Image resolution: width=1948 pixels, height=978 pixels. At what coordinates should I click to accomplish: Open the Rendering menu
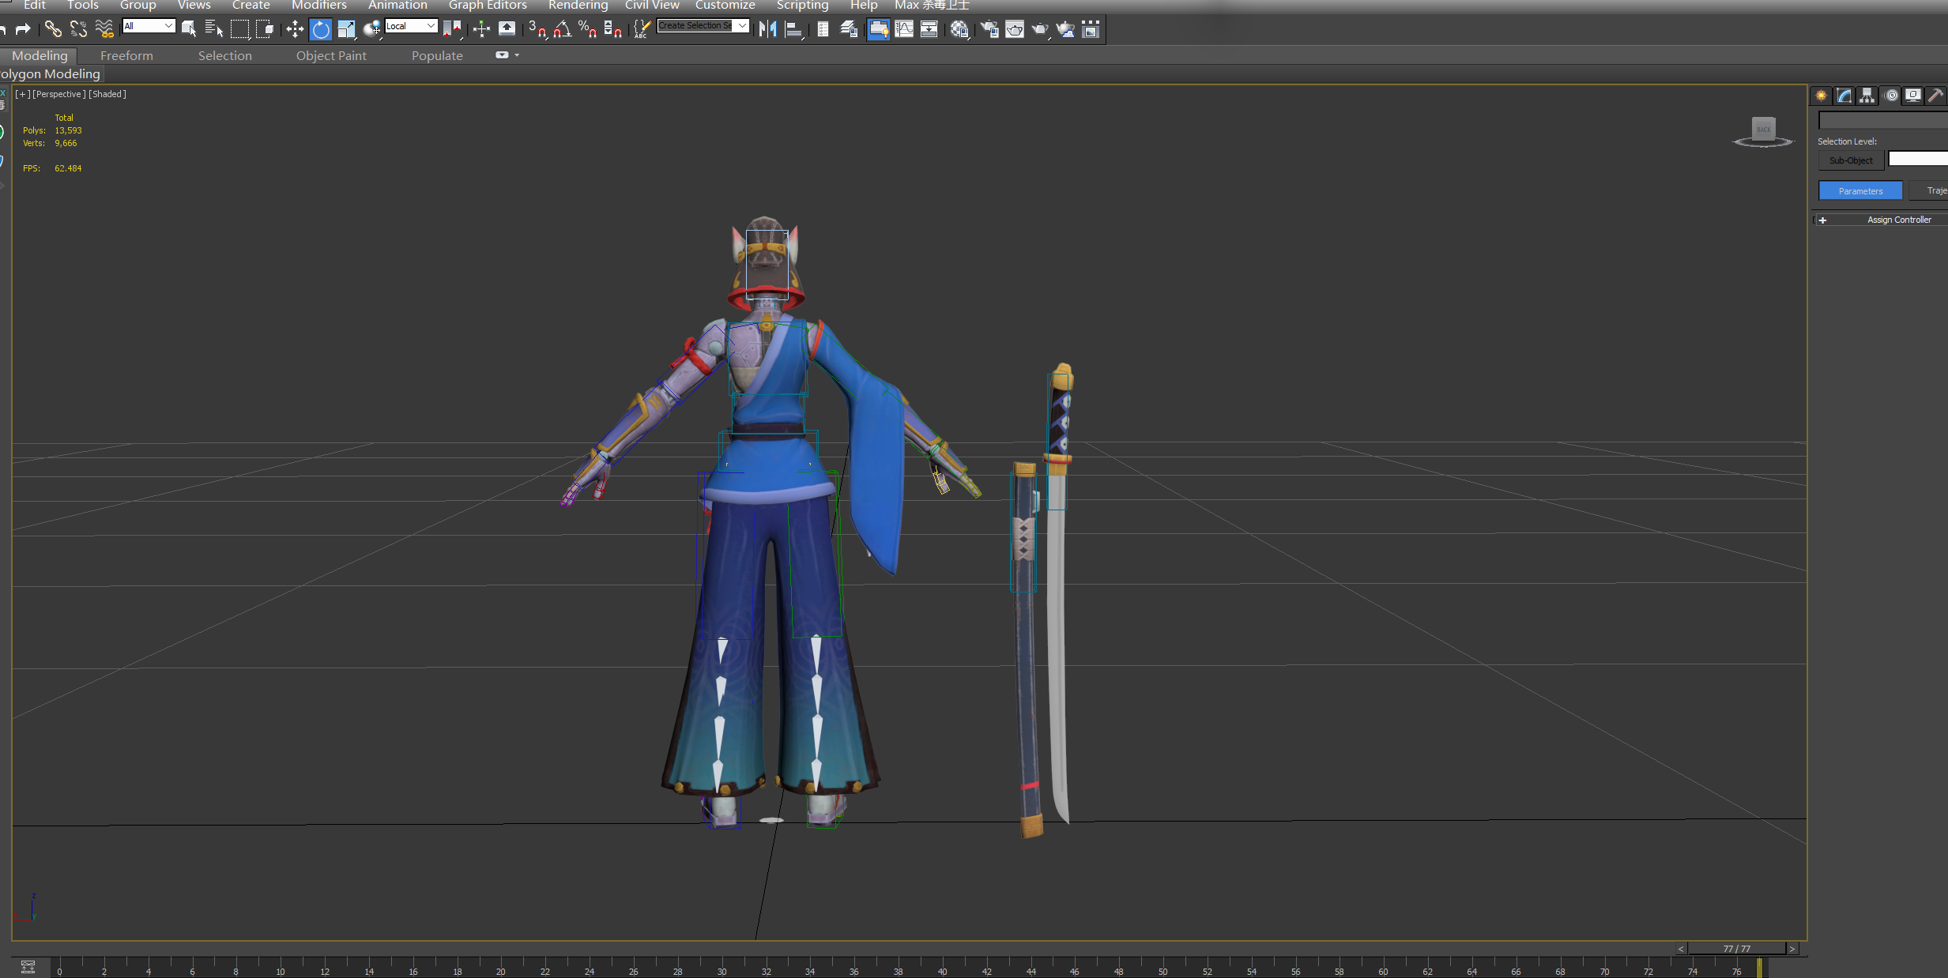click(578, 6)
